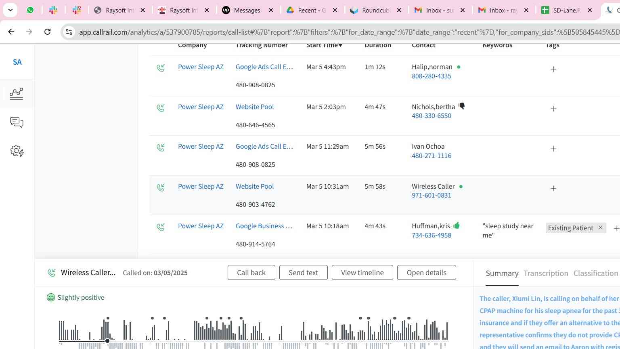The width and height of the screenshot is (620, 349).
Task: Close the Messages browser tab
Action: click(271, 10)
